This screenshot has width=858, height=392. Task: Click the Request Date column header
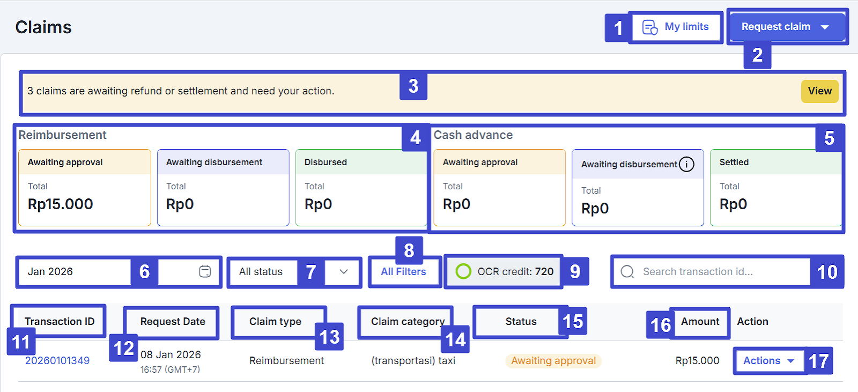click(173, 322)
